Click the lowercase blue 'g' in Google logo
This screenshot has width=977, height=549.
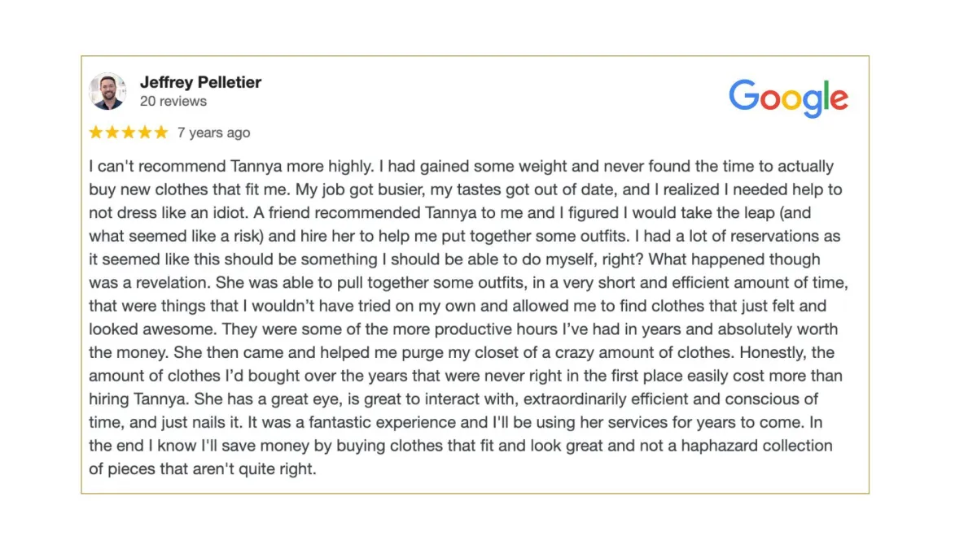pos(813,104)
